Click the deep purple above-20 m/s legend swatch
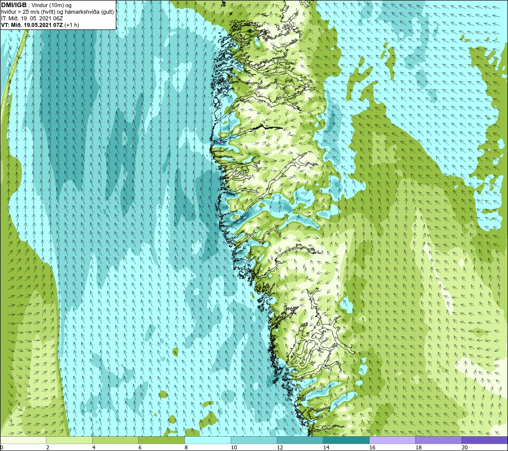The width and height of the screenshot is (508, 451). (485, 440)
